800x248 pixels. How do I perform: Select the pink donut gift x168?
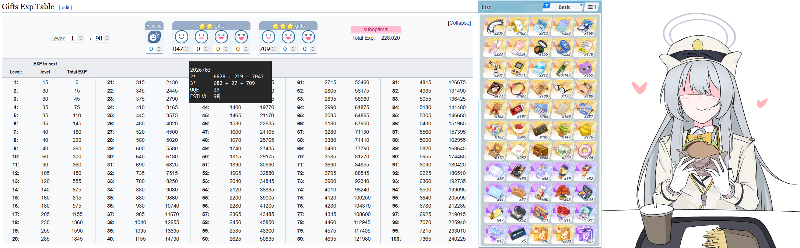coord(586,151)
